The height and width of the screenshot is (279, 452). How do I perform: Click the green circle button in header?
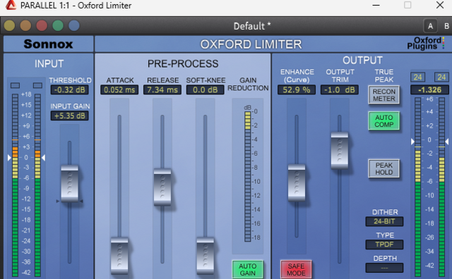click(58, 25)
